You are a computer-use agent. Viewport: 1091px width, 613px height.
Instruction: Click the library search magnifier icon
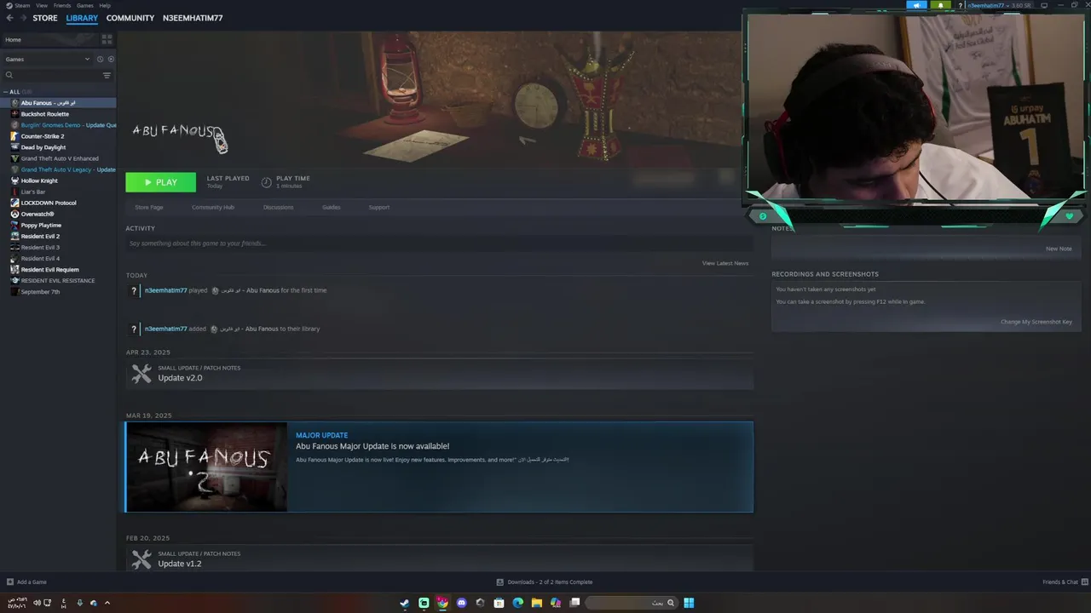coord(9,75)
